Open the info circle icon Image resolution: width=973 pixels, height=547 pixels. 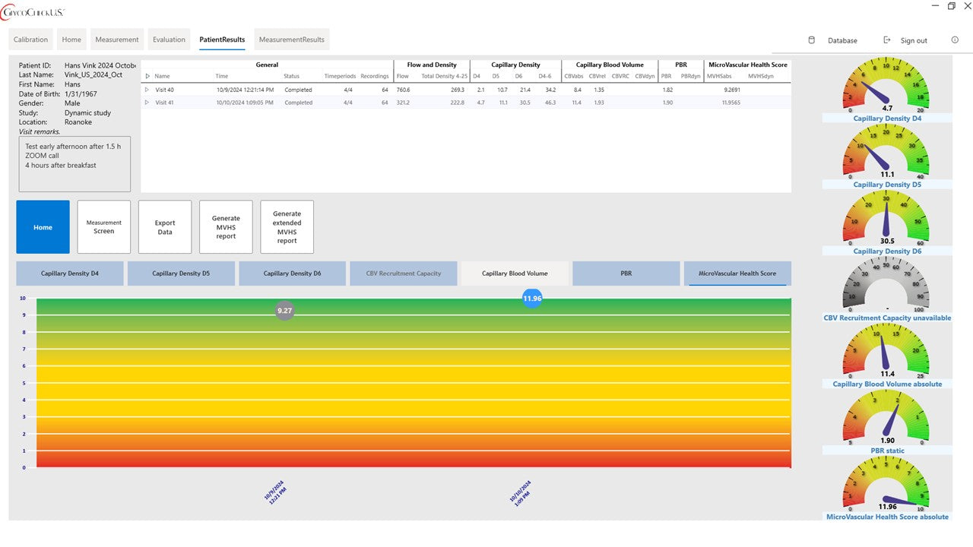pyautogui.click(x=955, y=40)
